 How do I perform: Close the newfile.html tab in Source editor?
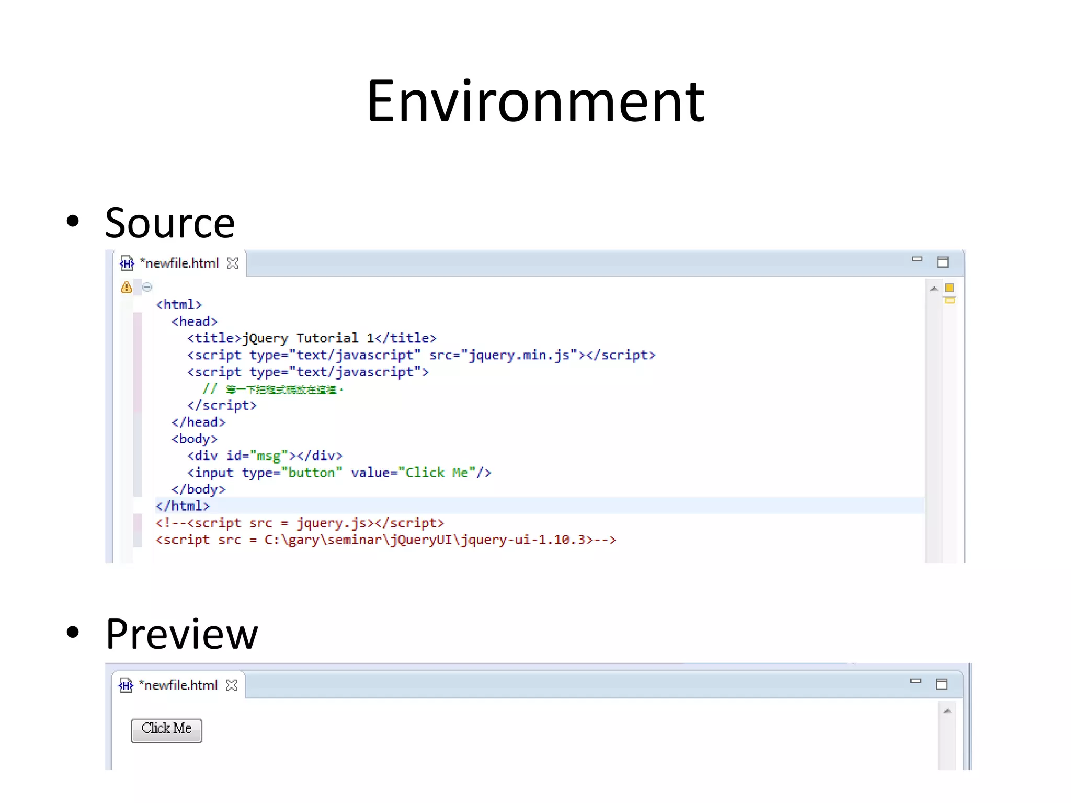click(233, 263)
